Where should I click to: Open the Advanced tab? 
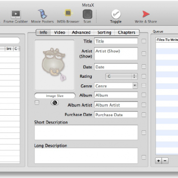pyautogui.click(x=81, y=32)
